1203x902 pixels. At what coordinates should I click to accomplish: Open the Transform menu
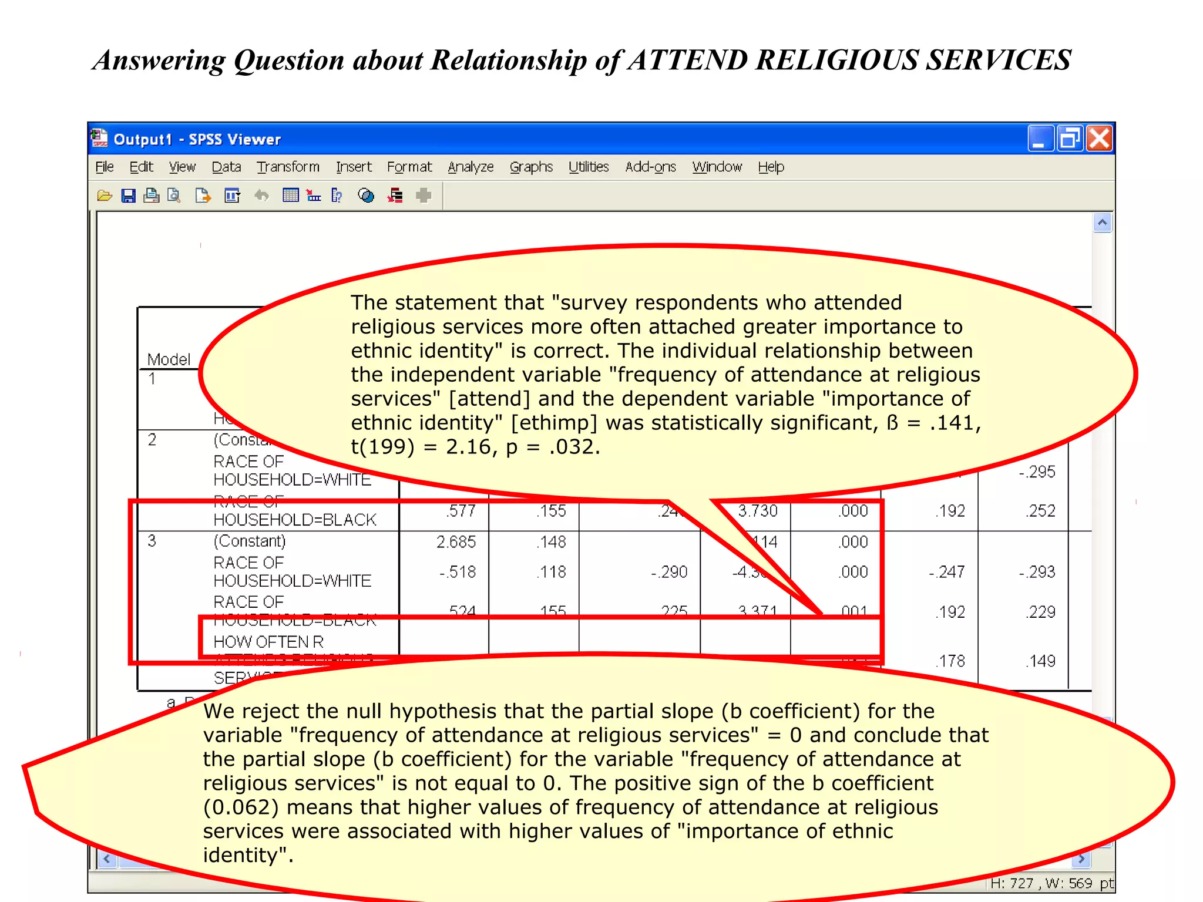tap(288, 167)
